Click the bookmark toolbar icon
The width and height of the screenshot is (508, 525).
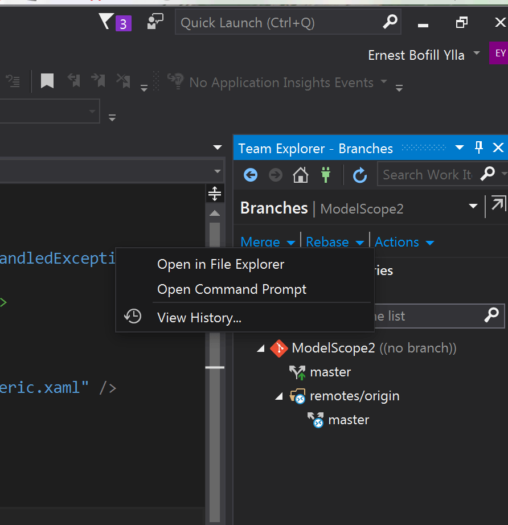(x=47, y=81)
